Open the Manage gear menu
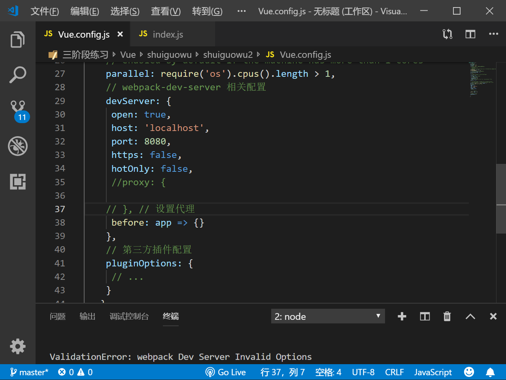Viewport: 506px width, 380px height. tap(17, 346)
